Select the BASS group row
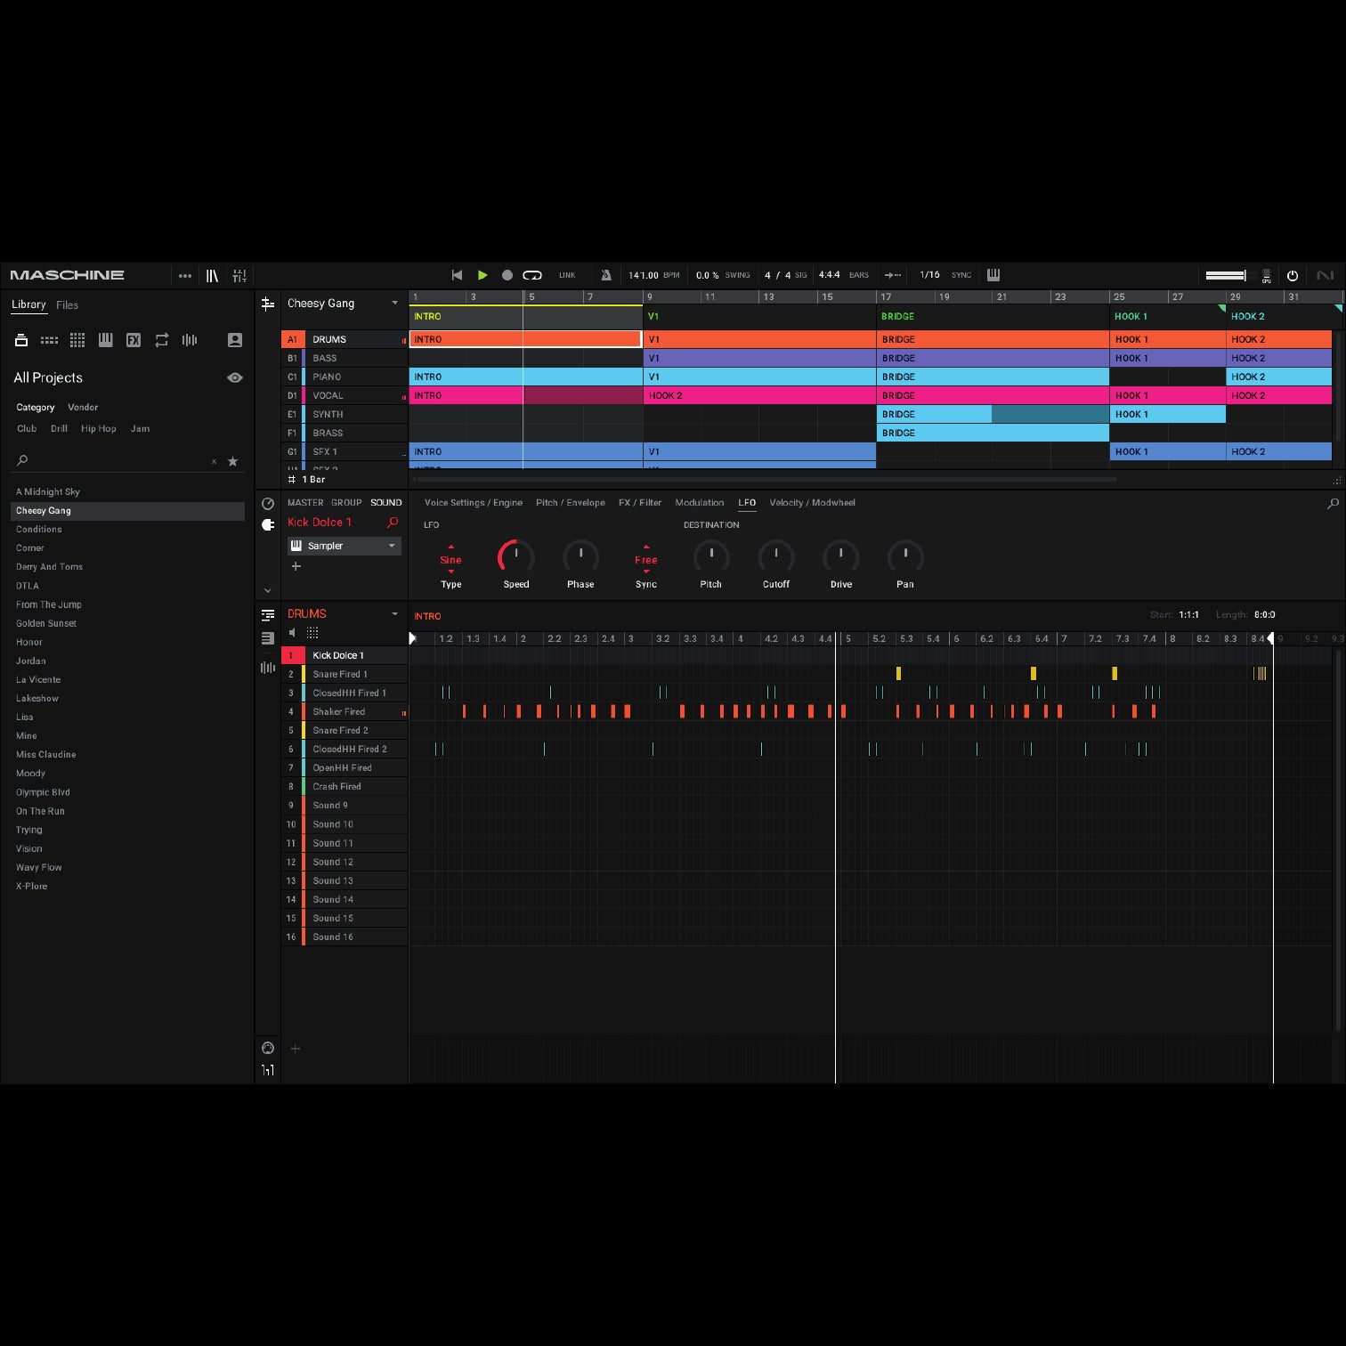 [345, 358]
